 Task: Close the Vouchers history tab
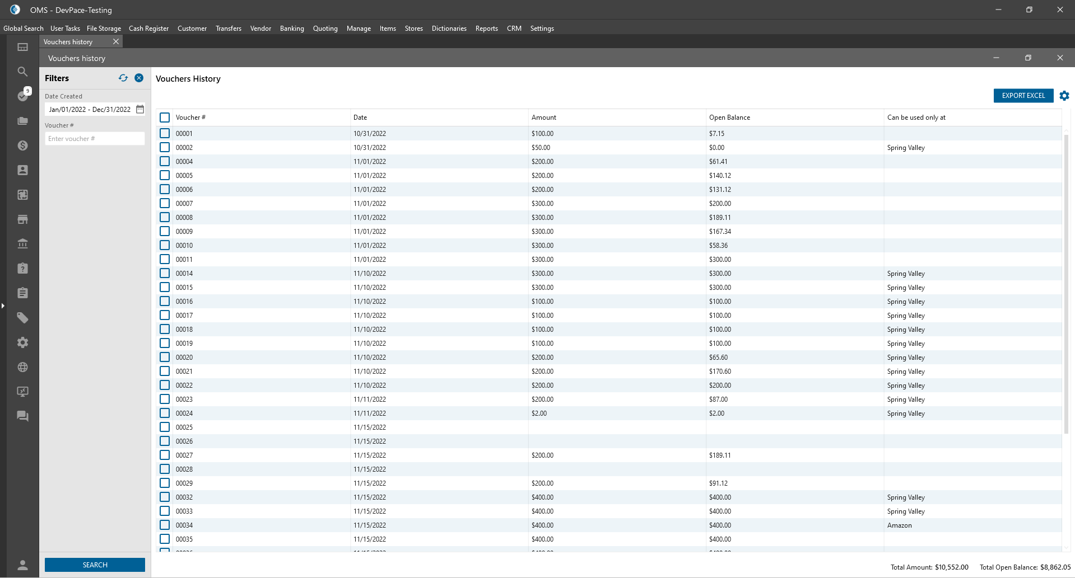coord(116,41)
